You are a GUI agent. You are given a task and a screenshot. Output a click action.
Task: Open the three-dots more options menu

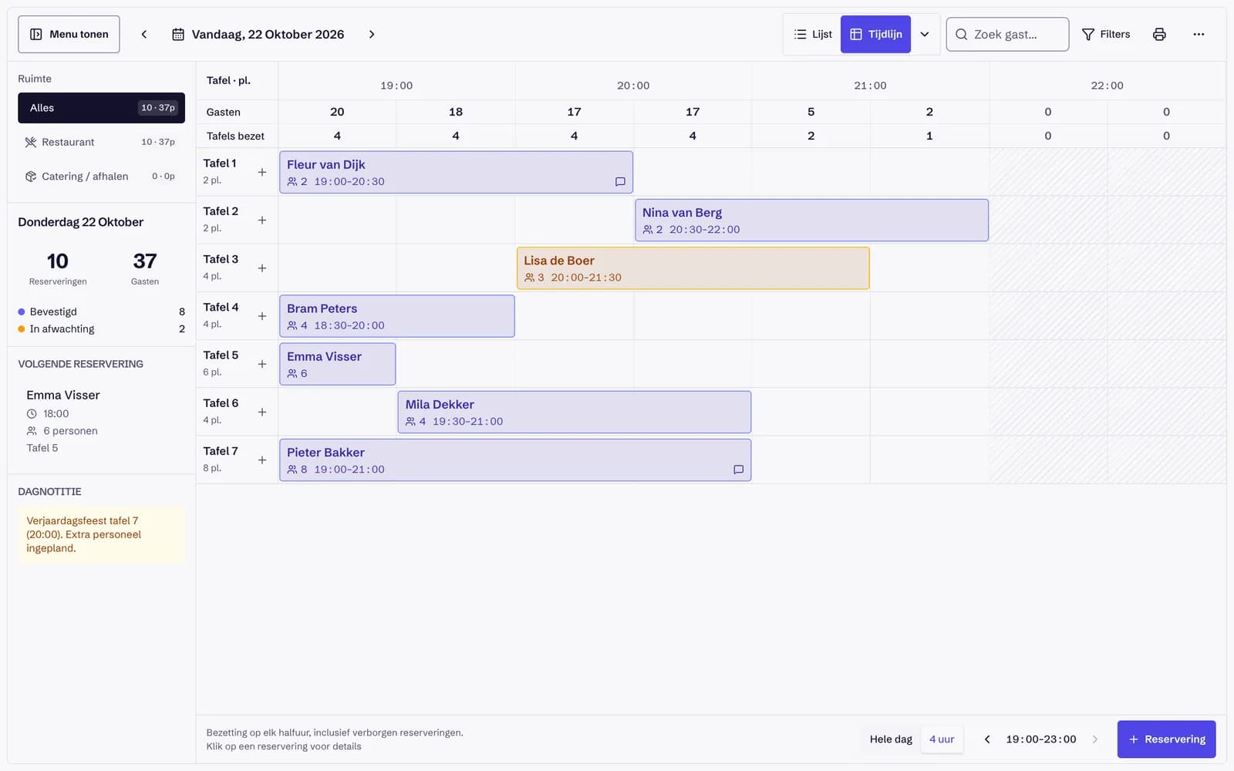point(1199,34)
